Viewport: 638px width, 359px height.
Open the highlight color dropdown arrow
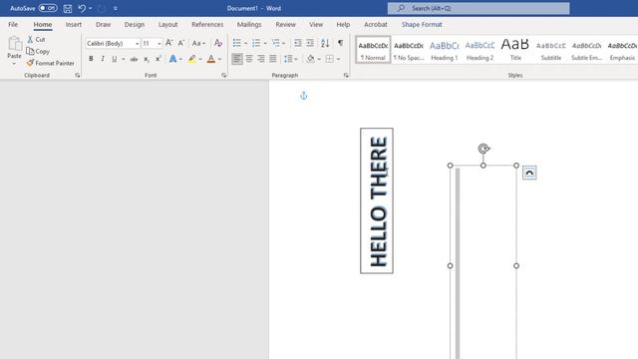(x=200, y=60)
